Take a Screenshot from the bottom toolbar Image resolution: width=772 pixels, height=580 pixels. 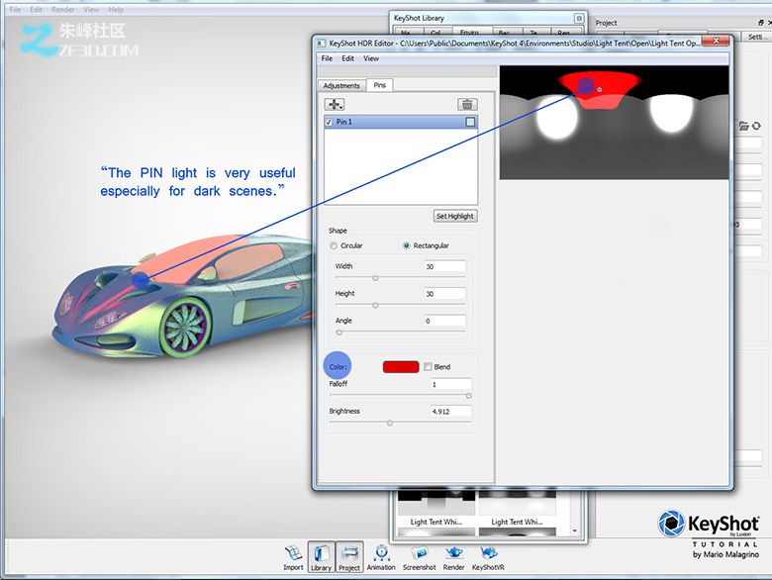(x=419, y=558)
